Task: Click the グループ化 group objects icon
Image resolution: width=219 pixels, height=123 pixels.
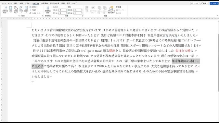Action: coord(121,10)
